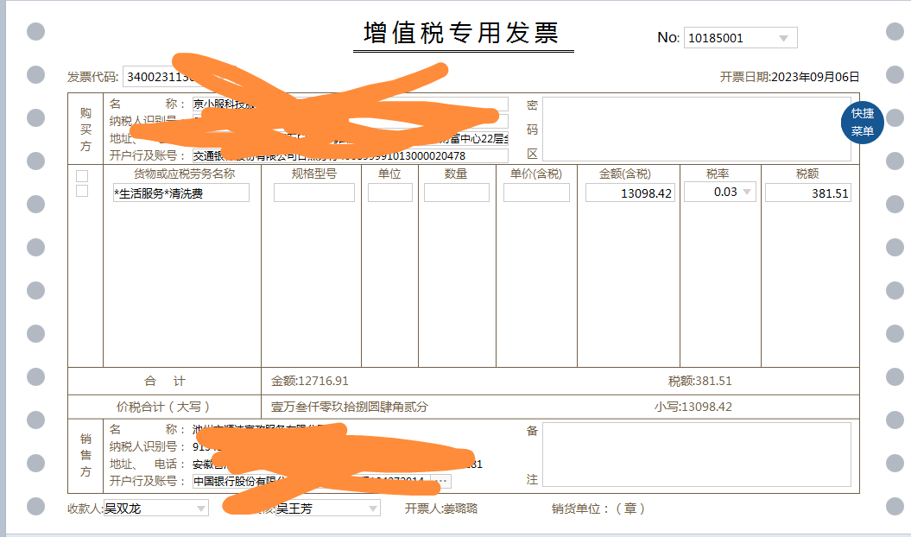Expand the invoice No 10185001 dropdown

pos(783,38)
